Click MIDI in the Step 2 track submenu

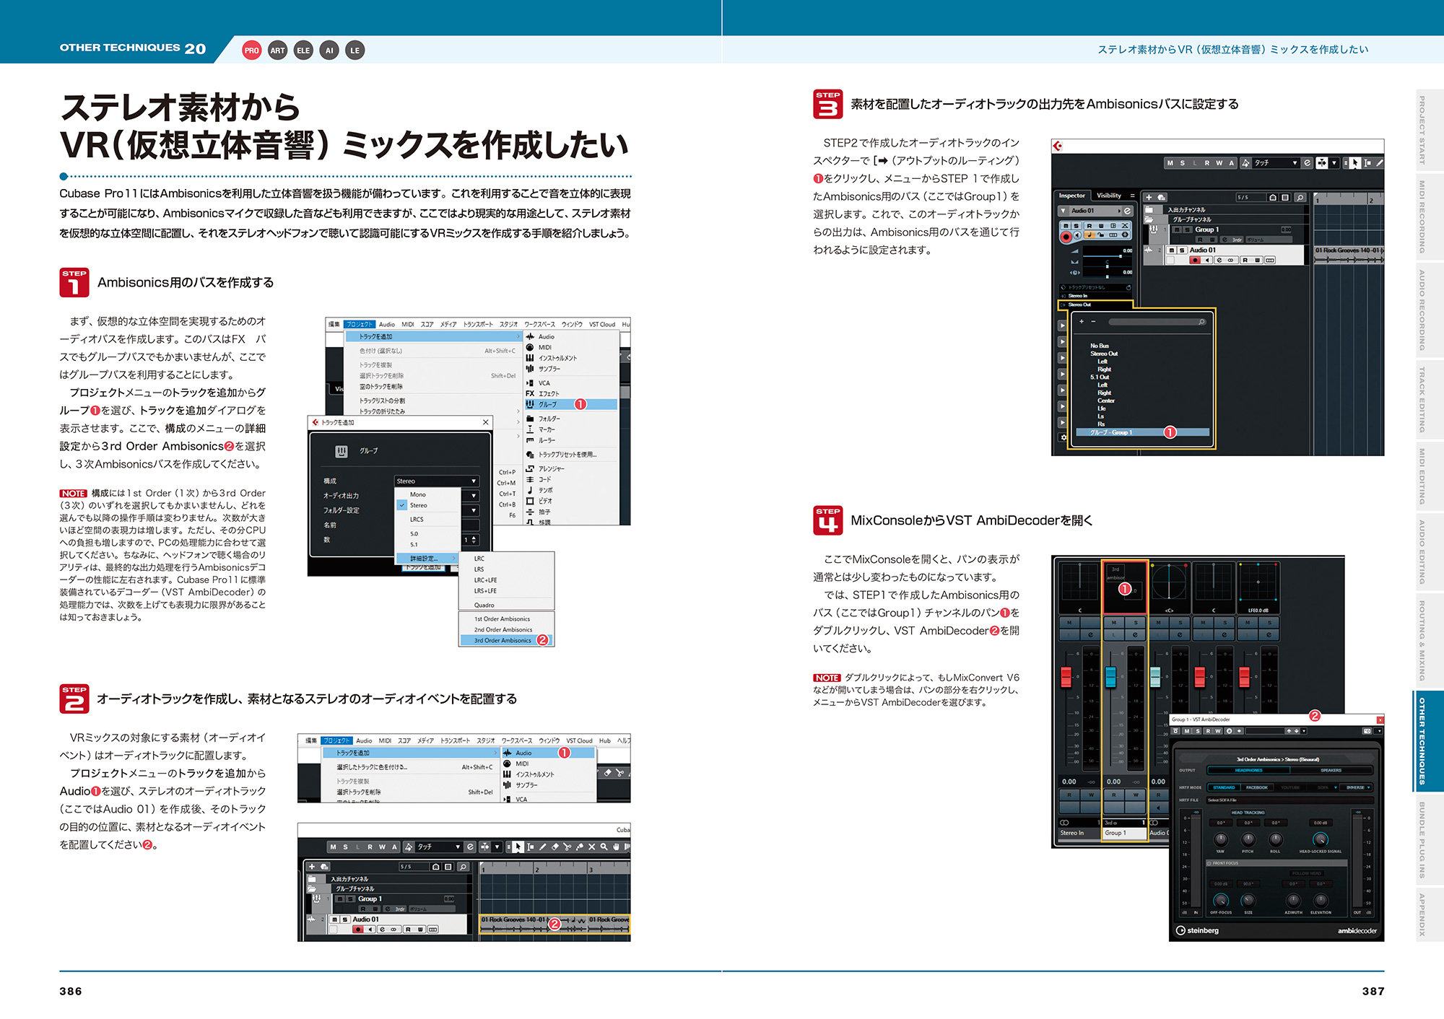pyautogui.click(x=548, y=764)
